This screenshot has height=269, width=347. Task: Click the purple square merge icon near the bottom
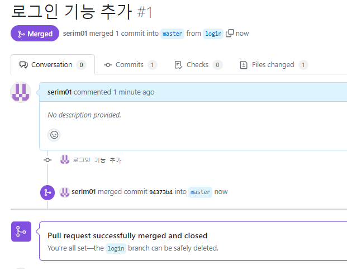click(21, 232)
